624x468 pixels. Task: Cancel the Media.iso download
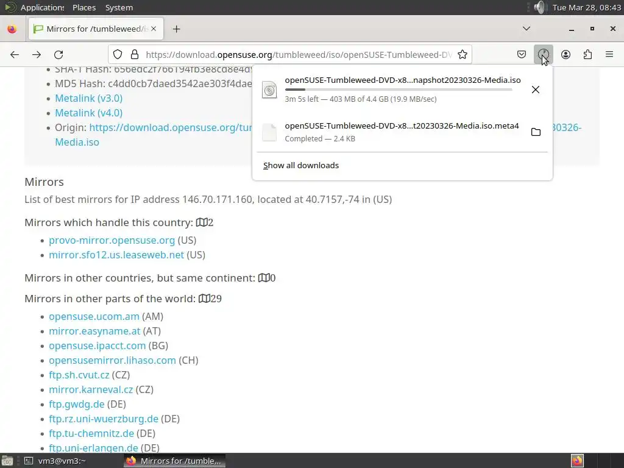tap(536, 90)
